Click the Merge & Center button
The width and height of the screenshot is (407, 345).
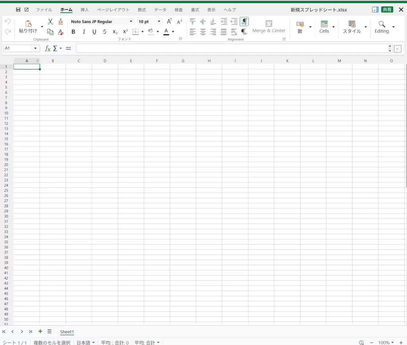tap(269, 27)
